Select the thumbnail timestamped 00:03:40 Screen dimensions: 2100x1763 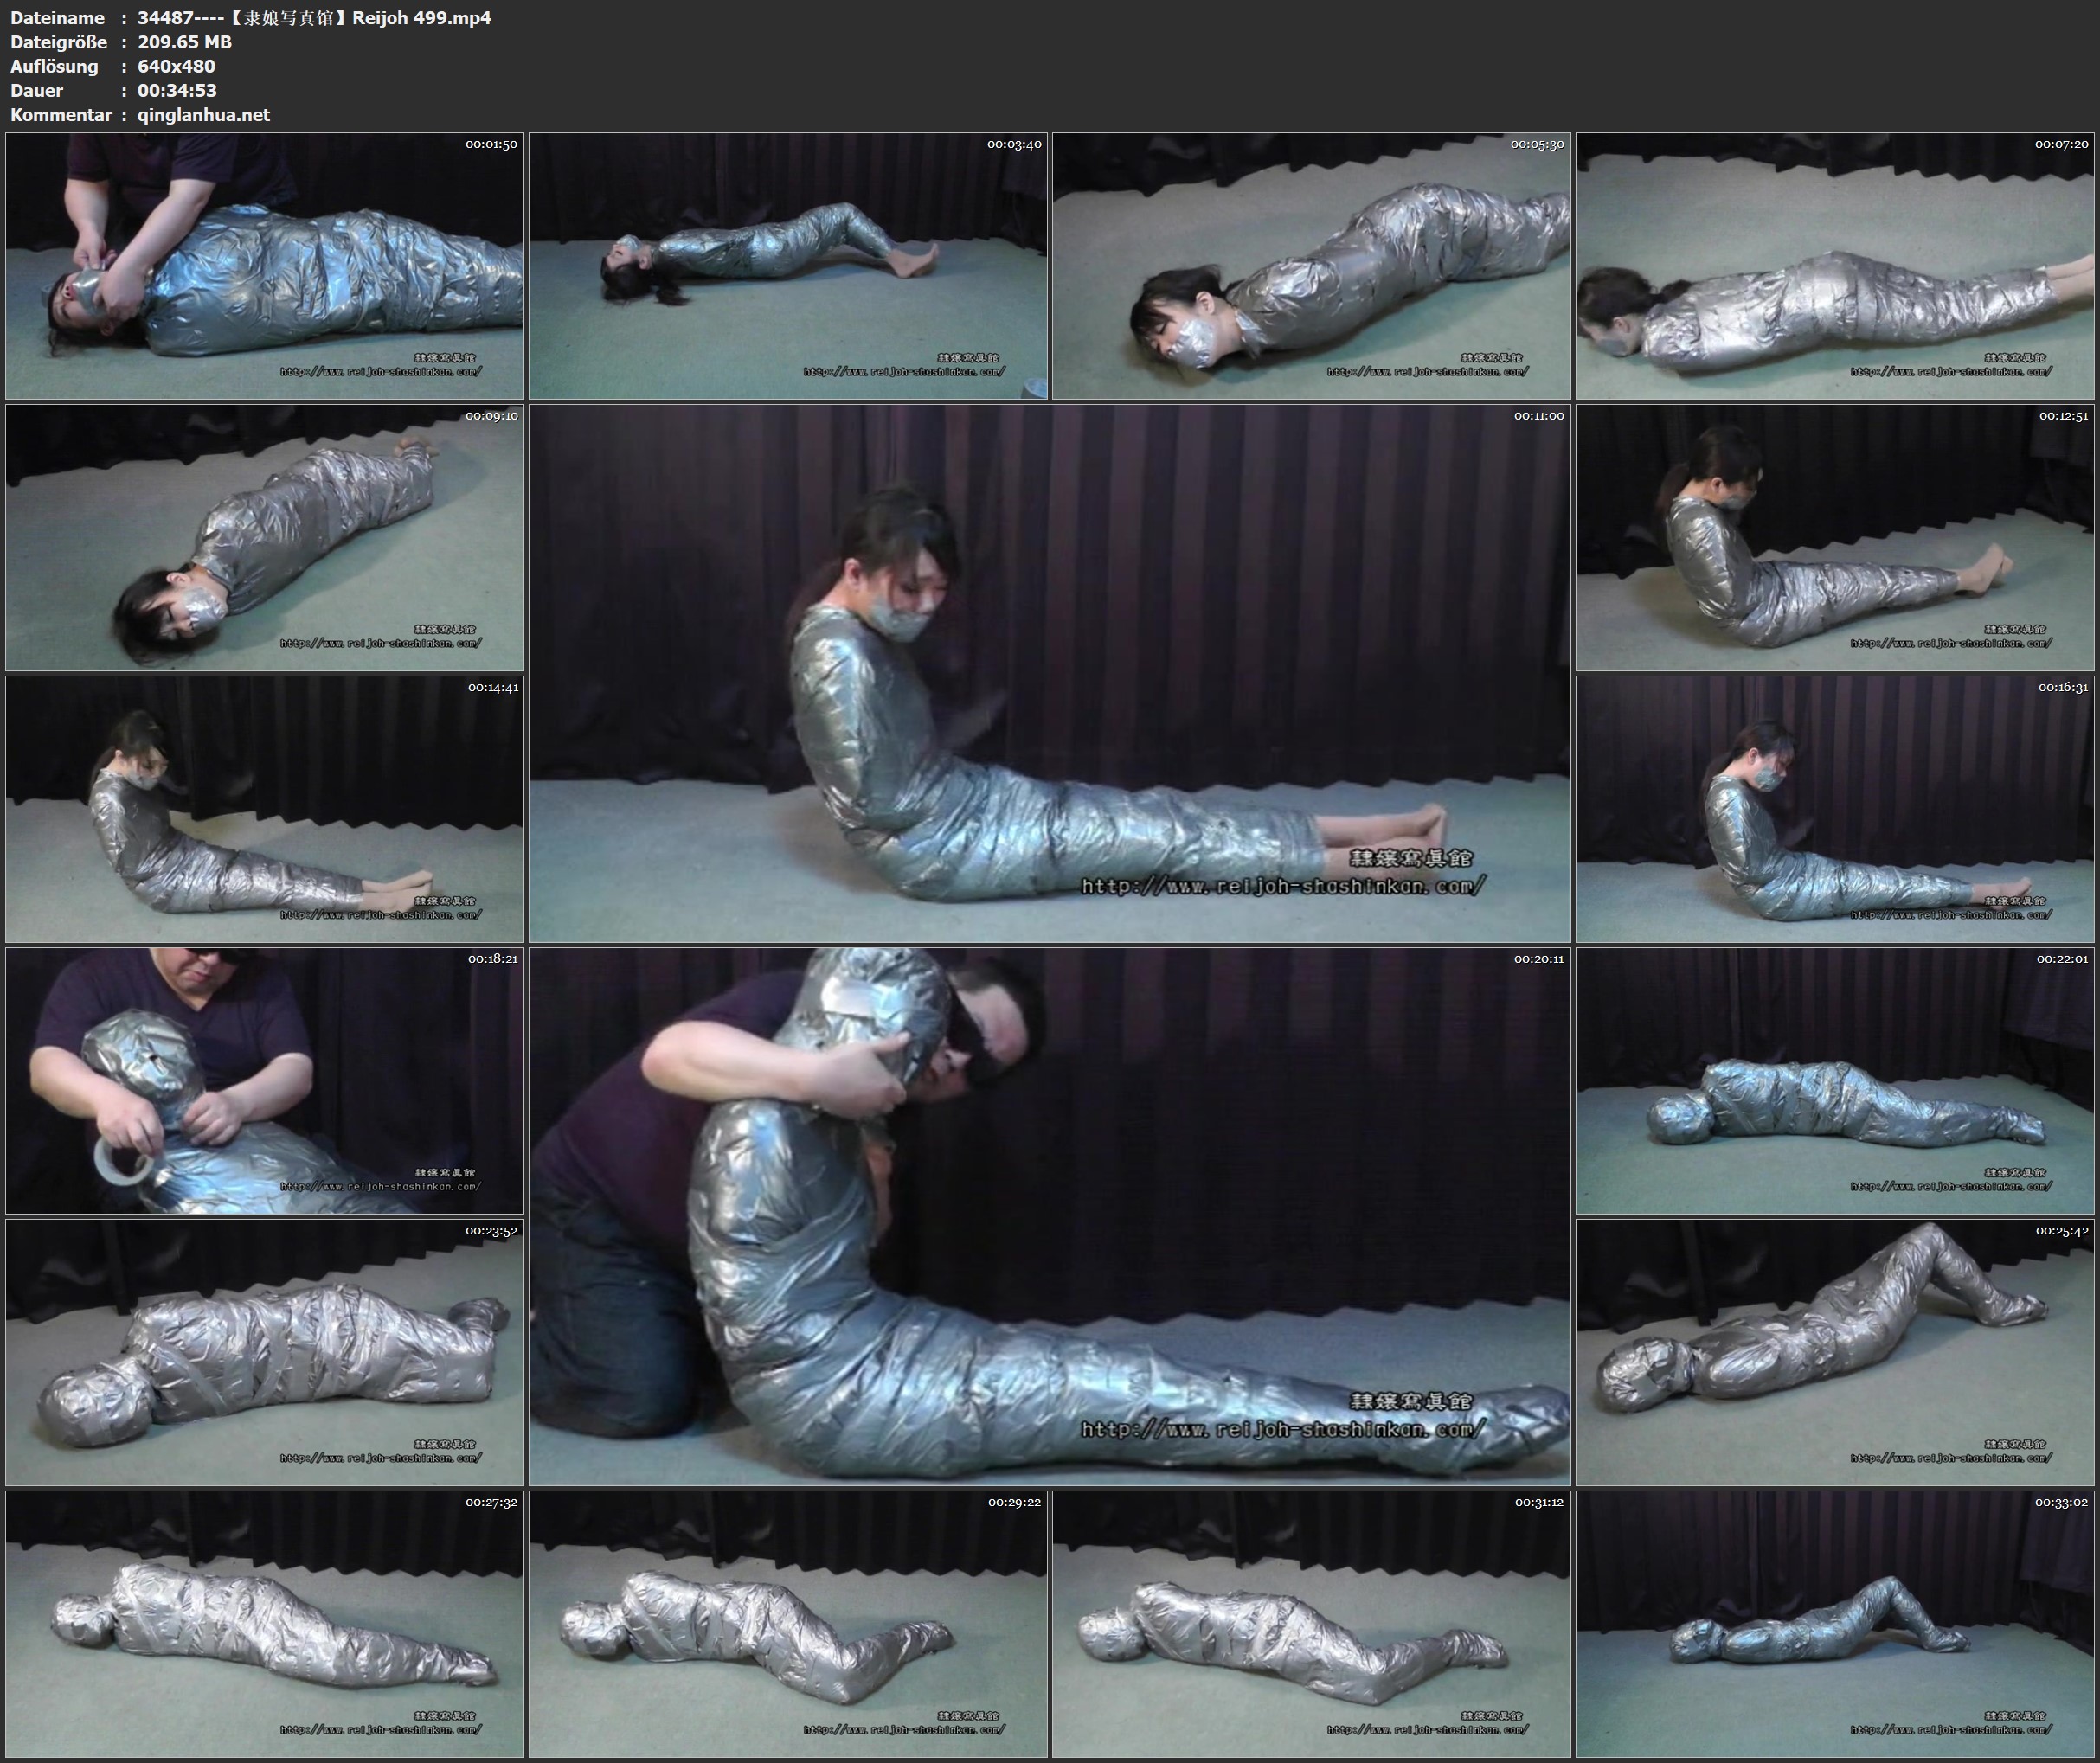788,266
